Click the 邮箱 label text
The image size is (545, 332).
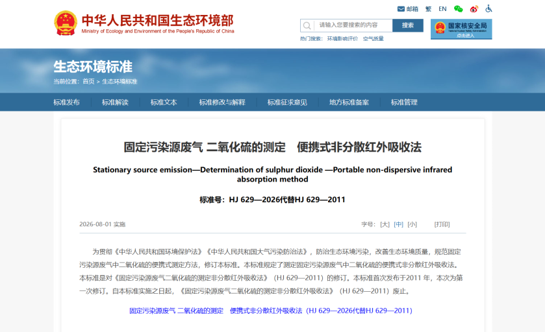point(412,9)
